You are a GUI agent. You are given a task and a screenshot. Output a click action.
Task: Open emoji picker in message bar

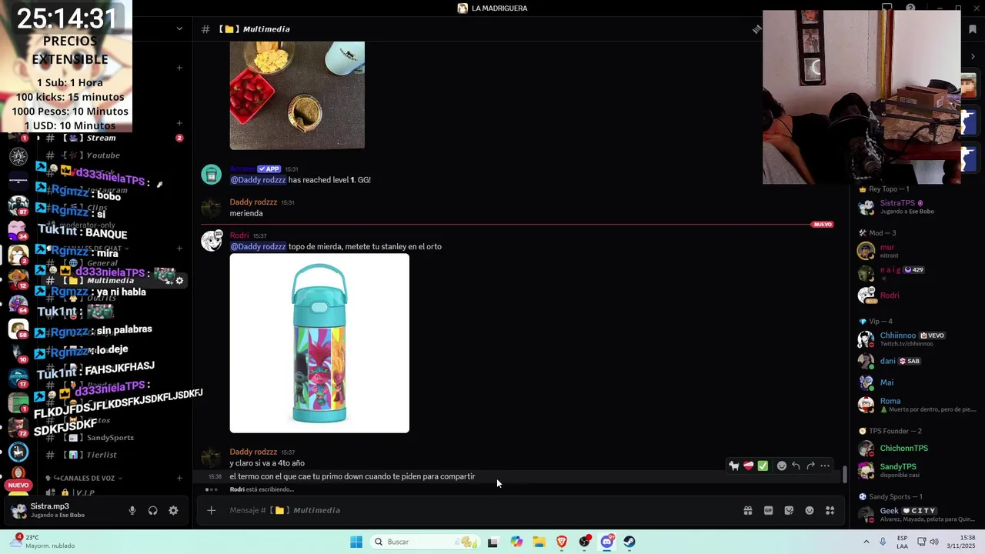tap(810, 510)
